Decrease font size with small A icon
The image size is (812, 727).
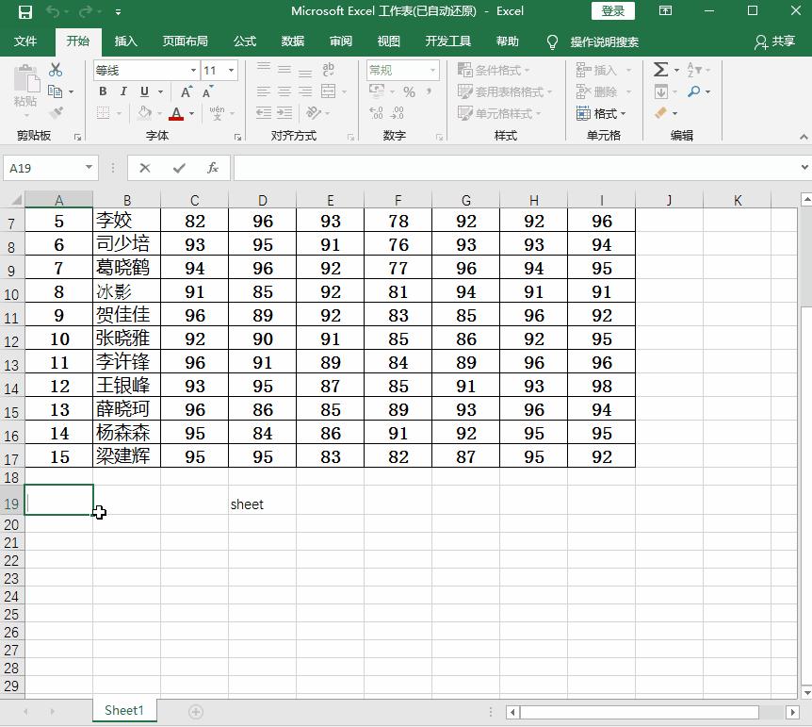207,91
